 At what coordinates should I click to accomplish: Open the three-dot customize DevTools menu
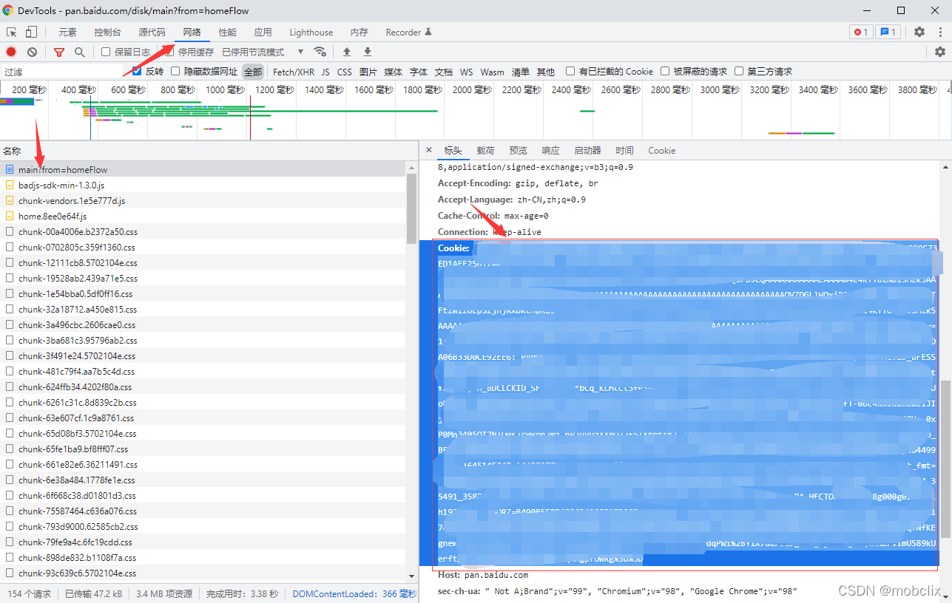point(940,32)
